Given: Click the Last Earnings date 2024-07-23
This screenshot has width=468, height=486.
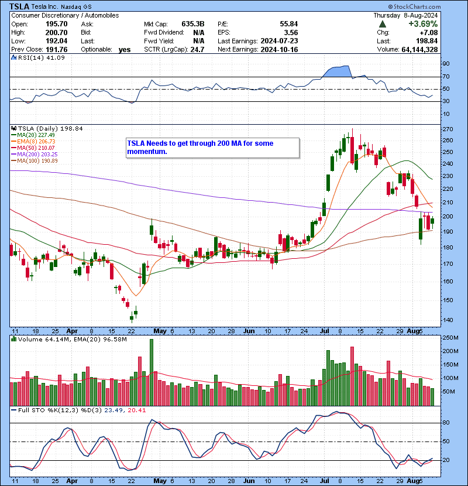Looking at the screenshot, I should point(279,41).
